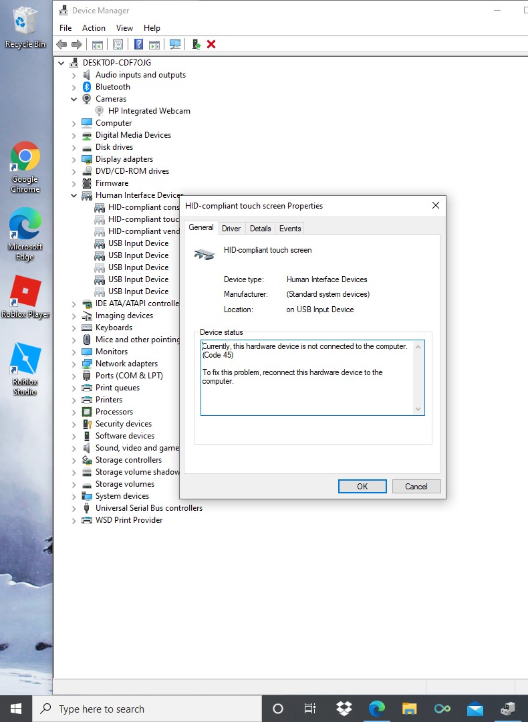Click the Device status scrollbar down arrow
Viewport: 528px width, 722px height.
click(418, 409)
